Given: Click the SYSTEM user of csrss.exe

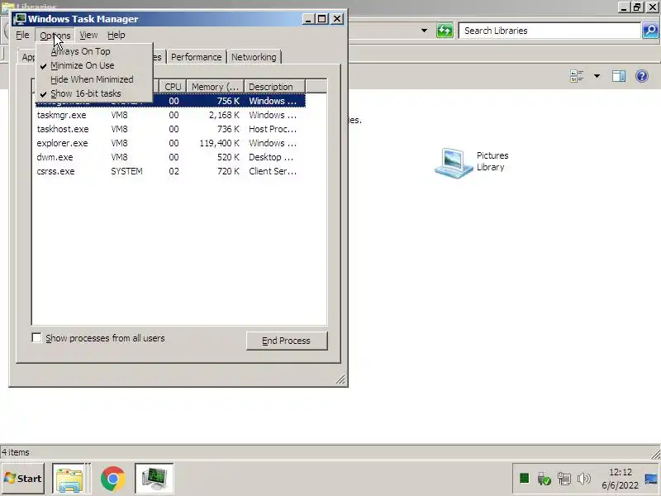Looking at the screenshot, I should [126, 171].
